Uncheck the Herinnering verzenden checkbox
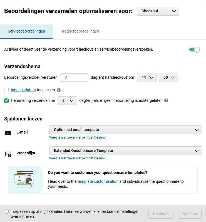Screen dimensions: 206x222 (x=6, y=101)
